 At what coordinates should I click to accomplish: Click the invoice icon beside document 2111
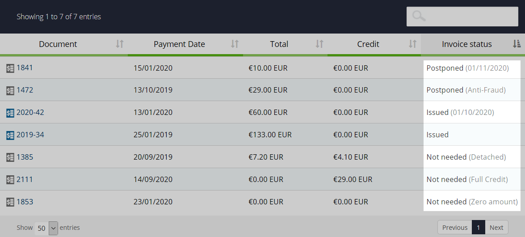point(10,180)
